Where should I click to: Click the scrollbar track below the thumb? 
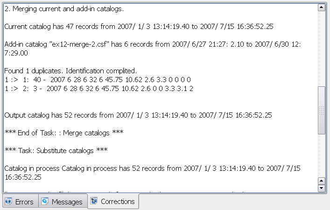point(322,155)
